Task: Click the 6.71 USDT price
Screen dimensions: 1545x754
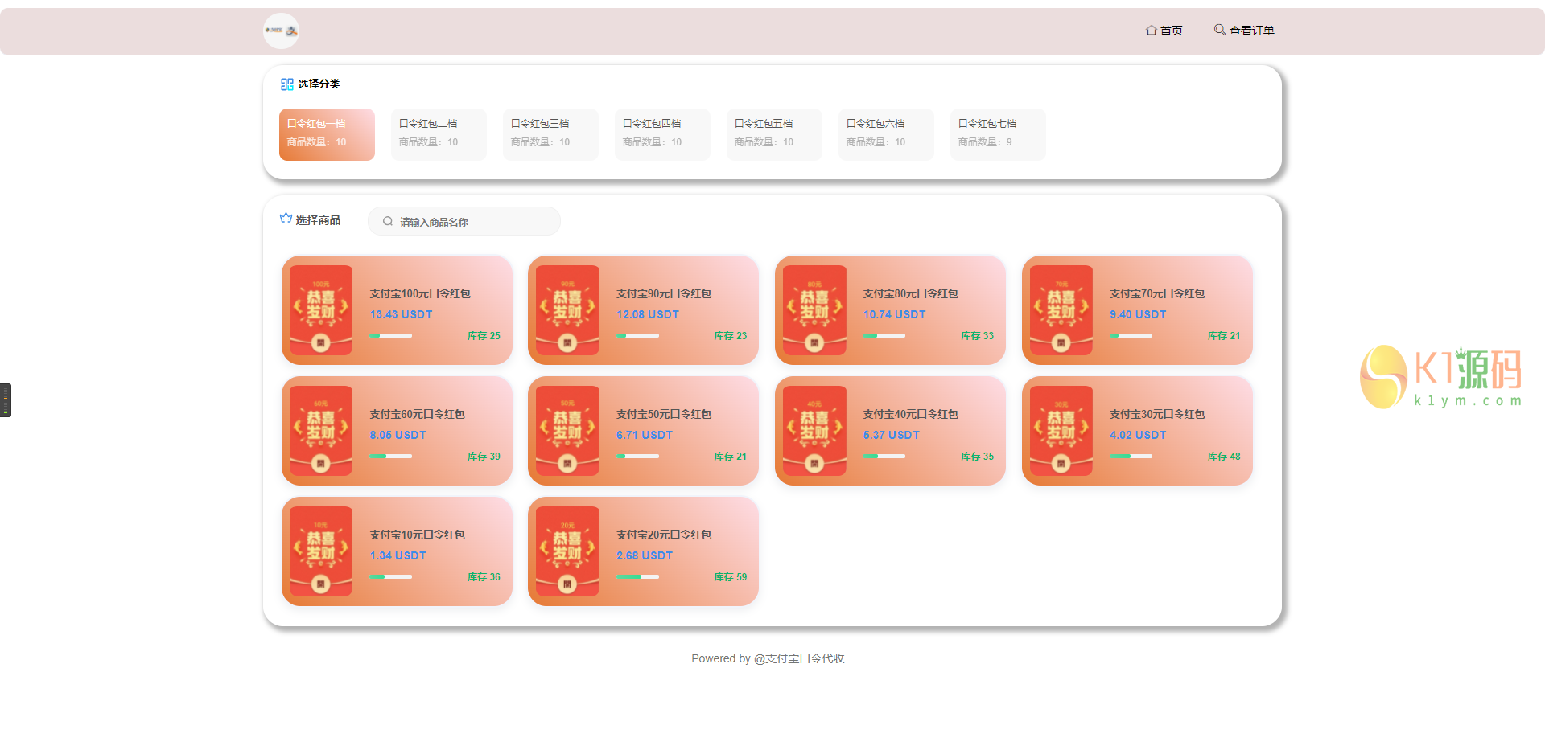Action: (645, 435)
